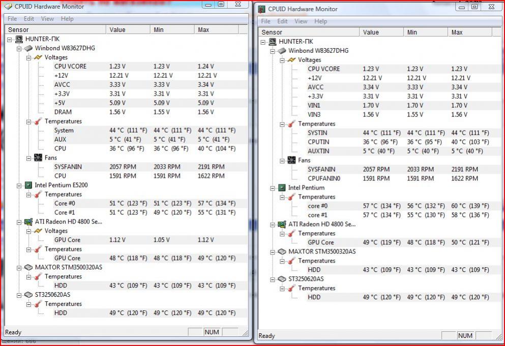Click Winbond W83627DHG chip icon in left window
Image resolution: width=505 pixels, height=346 pixels.
pos(28,48)
